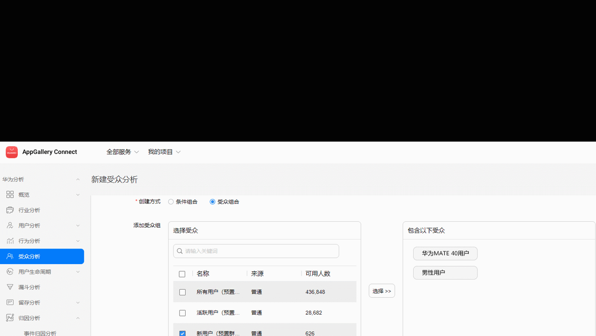
Task: Click the audience search keyword field
Action: pyautogui.click(x=256, y=251)
